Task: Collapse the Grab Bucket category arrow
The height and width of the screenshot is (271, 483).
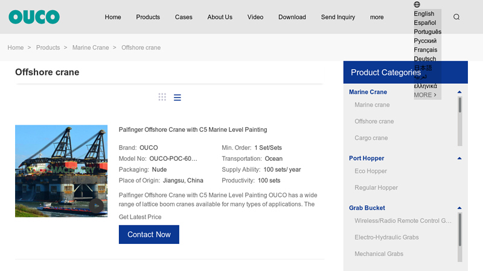Action: pos(459,208)
